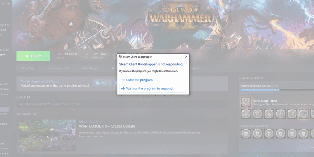Open 'WARHAMMER II – Status Update' news headline
The width and height of the screenshot is (314, 157).
click(107, 126)
